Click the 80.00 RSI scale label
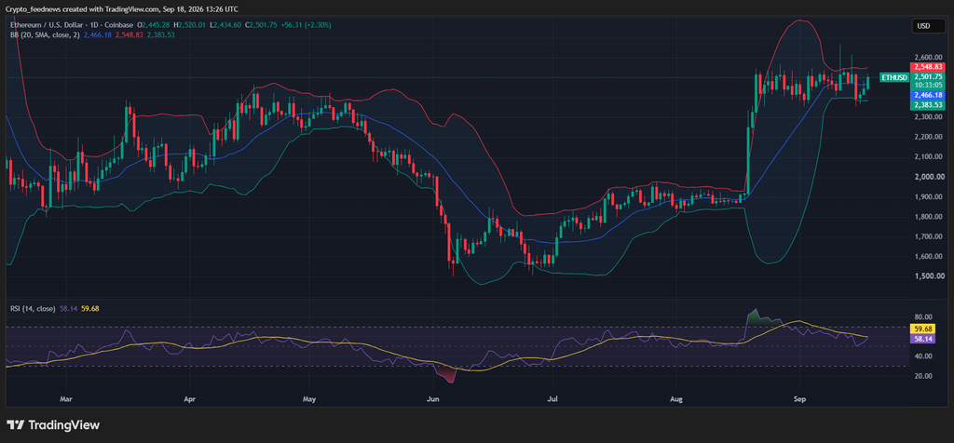Viewport: 954px width, 443px height. tap(923, 317)
